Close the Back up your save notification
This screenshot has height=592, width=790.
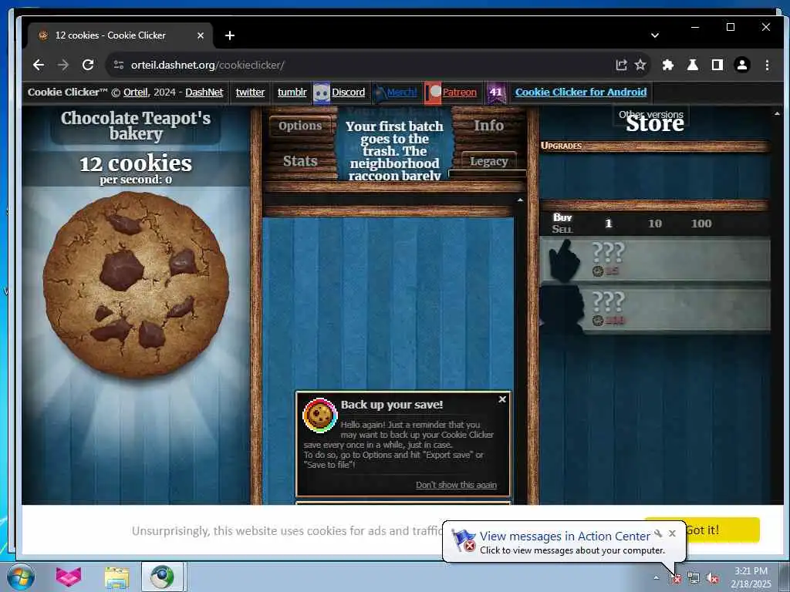point(502,399)
